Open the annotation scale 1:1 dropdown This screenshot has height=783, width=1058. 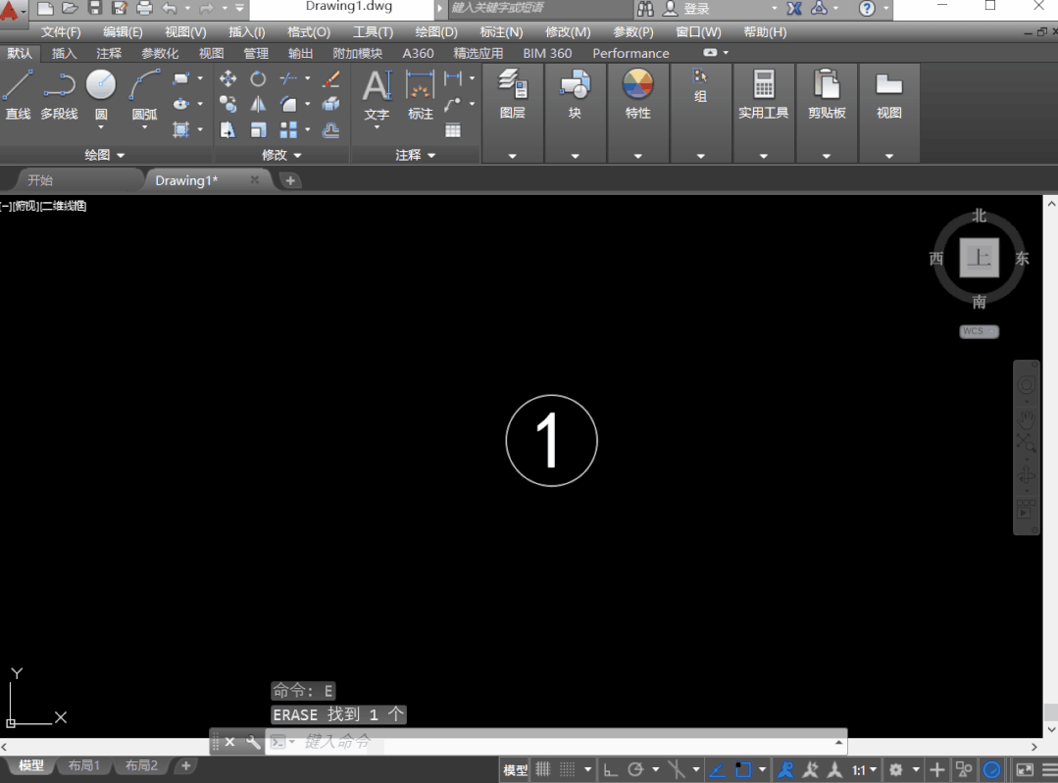[x=864, y=769]
